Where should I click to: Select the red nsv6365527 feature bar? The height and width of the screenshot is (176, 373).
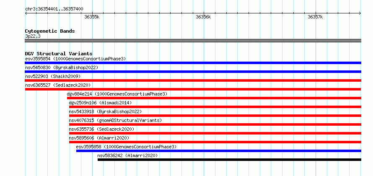tap(193, 89)
